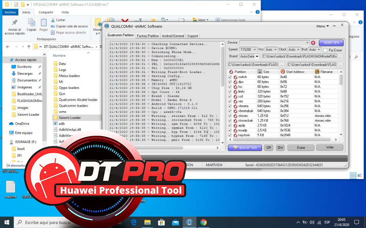366x228 pixels.
Task: Open the Qualcomm loaders folder
Action: 73,106
